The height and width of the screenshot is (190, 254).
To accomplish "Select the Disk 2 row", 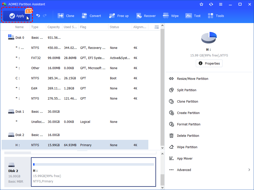I will click(75, 135).
